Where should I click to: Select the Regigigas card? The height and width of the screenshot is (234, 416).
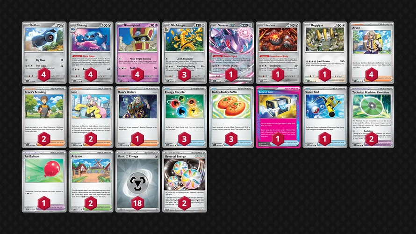tap(325, 52)
